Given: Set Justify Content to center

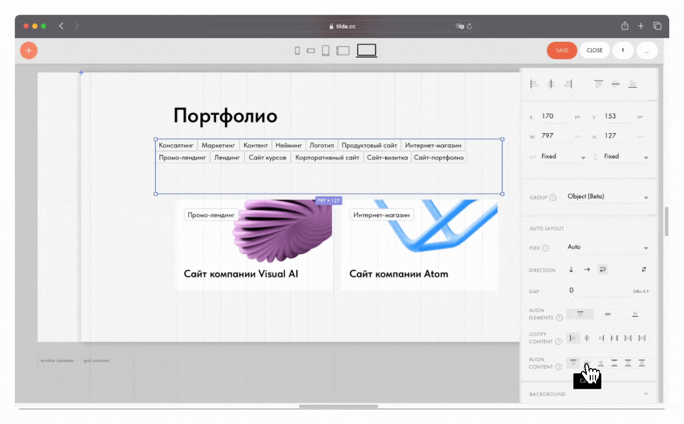Looking at the screenshot, I should [587, 338].
